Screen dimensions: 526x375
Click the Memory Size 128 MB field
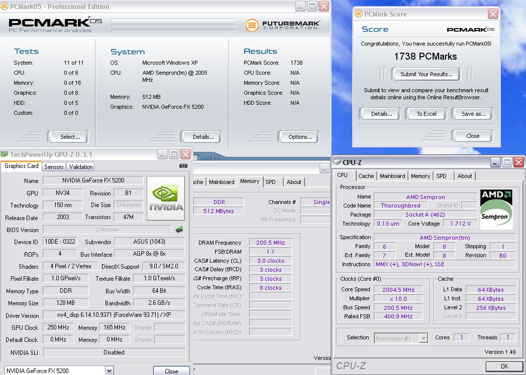click(x=65, y=303)
